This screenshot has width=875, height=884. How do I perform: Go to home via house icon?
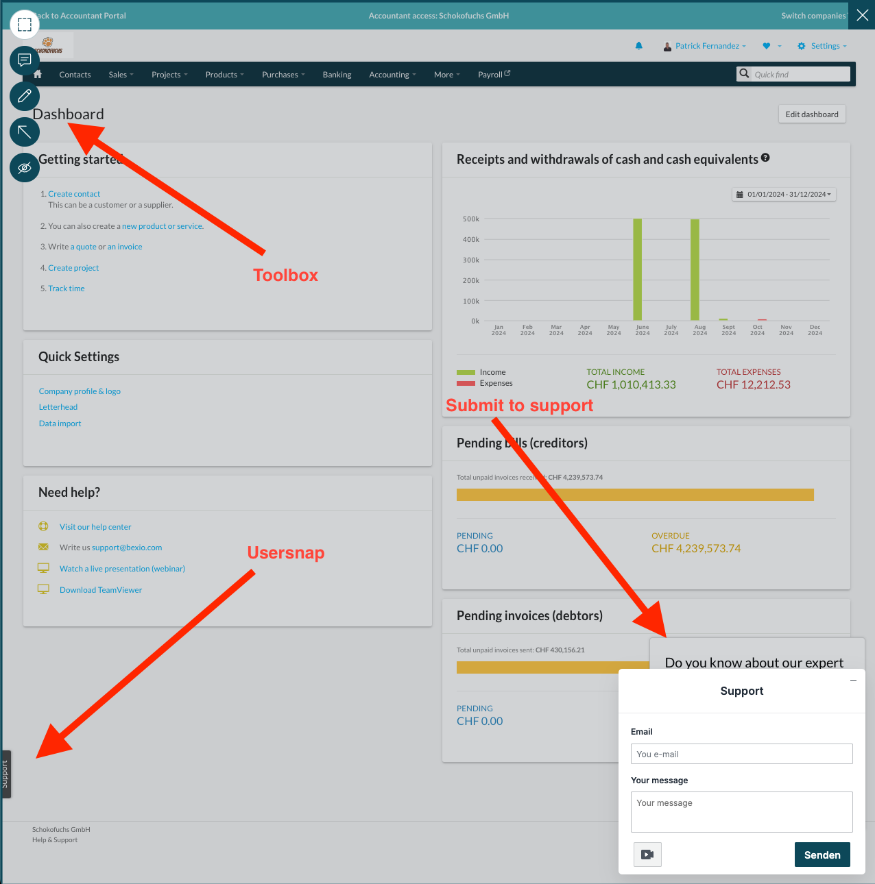[x=38, y=74]
